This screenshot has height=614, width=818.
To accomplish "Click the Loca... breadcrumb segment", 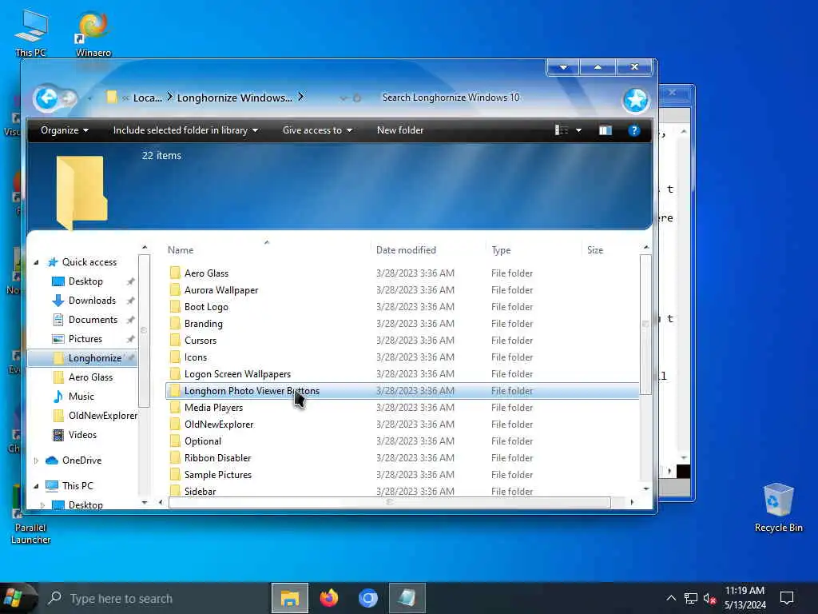I will [x=148, y=98].
